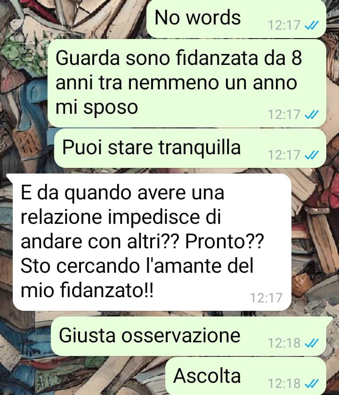Tap the text 'Pronto??' in received bubble
This screenshot has height=395, width=339.
[225, 242]
